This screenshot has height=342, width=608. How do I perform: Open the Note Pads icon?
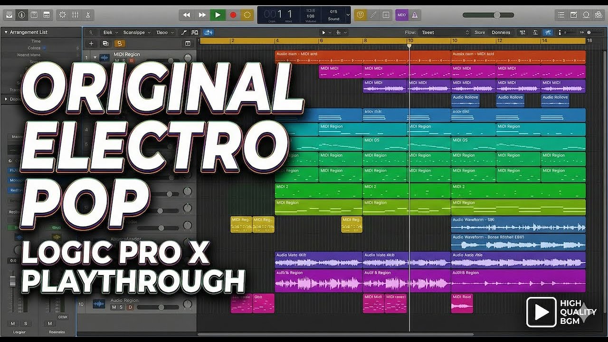pyautogui.click(x=574, y=15)
